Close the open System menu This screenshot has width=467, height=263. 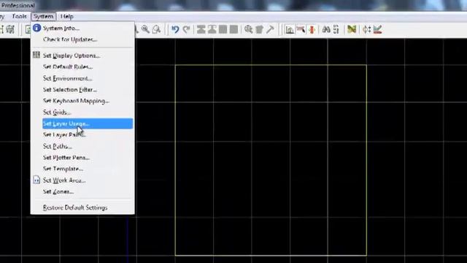44,16
